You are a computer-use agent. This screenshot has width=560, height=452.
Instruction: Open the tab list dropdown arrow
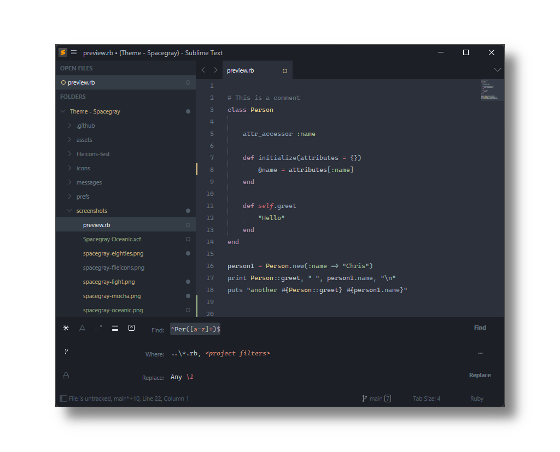tap(497, 70)
